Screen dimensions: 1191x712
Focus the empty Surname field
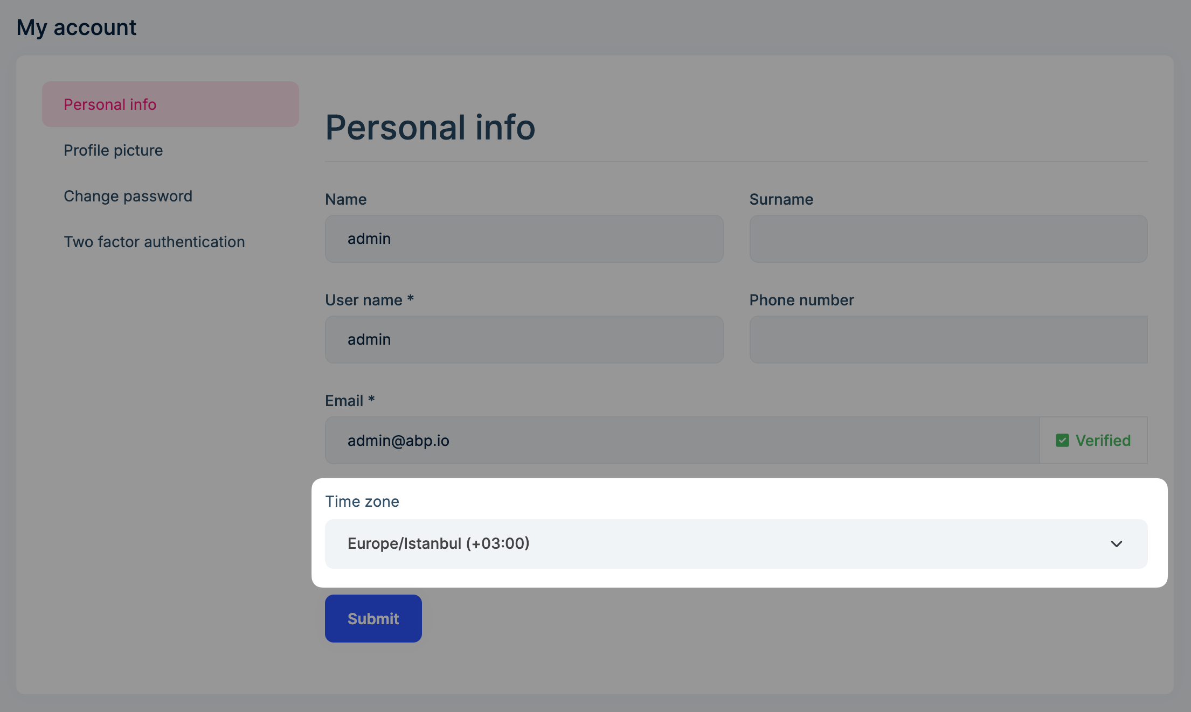(x=948, y=239)
